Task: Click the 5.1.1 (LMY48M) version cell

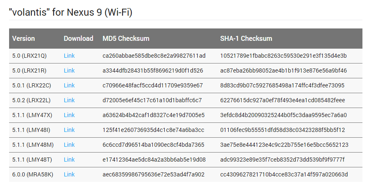Action: coord(33,145)
